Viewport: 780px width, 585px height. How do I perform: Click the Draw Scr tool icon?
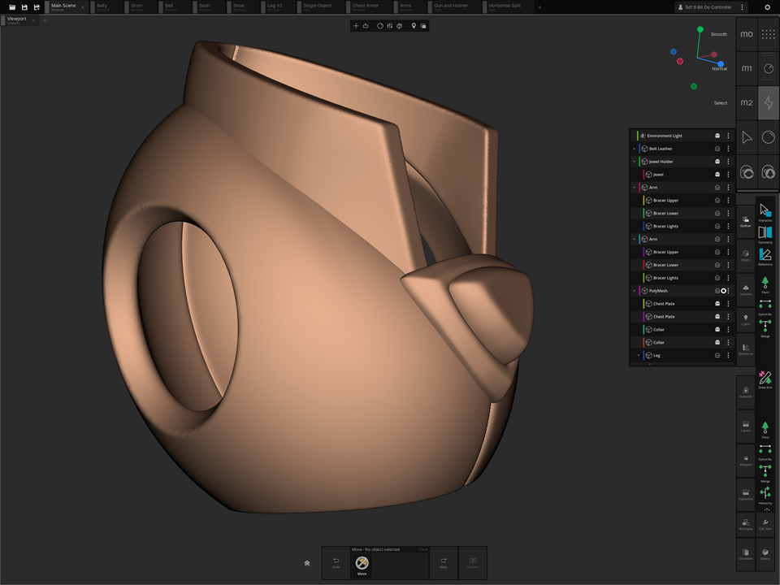point(765,378)
